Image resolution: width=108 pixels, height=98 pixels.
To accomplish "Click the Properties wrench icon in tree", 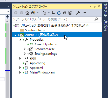I will [x=26, y=40].
